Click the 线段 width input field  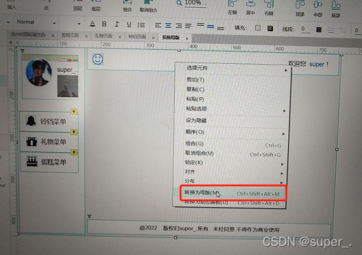click(x=305, y=29)
